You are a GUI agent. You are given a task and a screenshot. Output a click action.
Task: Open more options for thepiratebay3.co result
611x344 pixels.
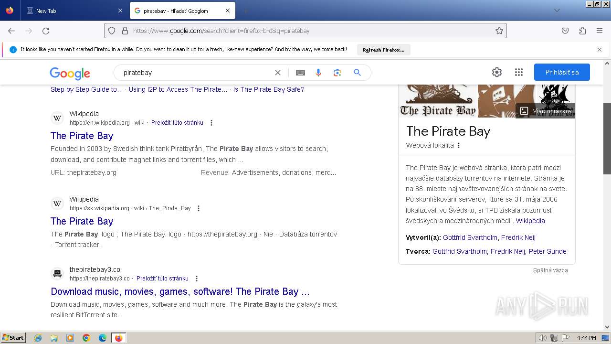tap(197, 279)
